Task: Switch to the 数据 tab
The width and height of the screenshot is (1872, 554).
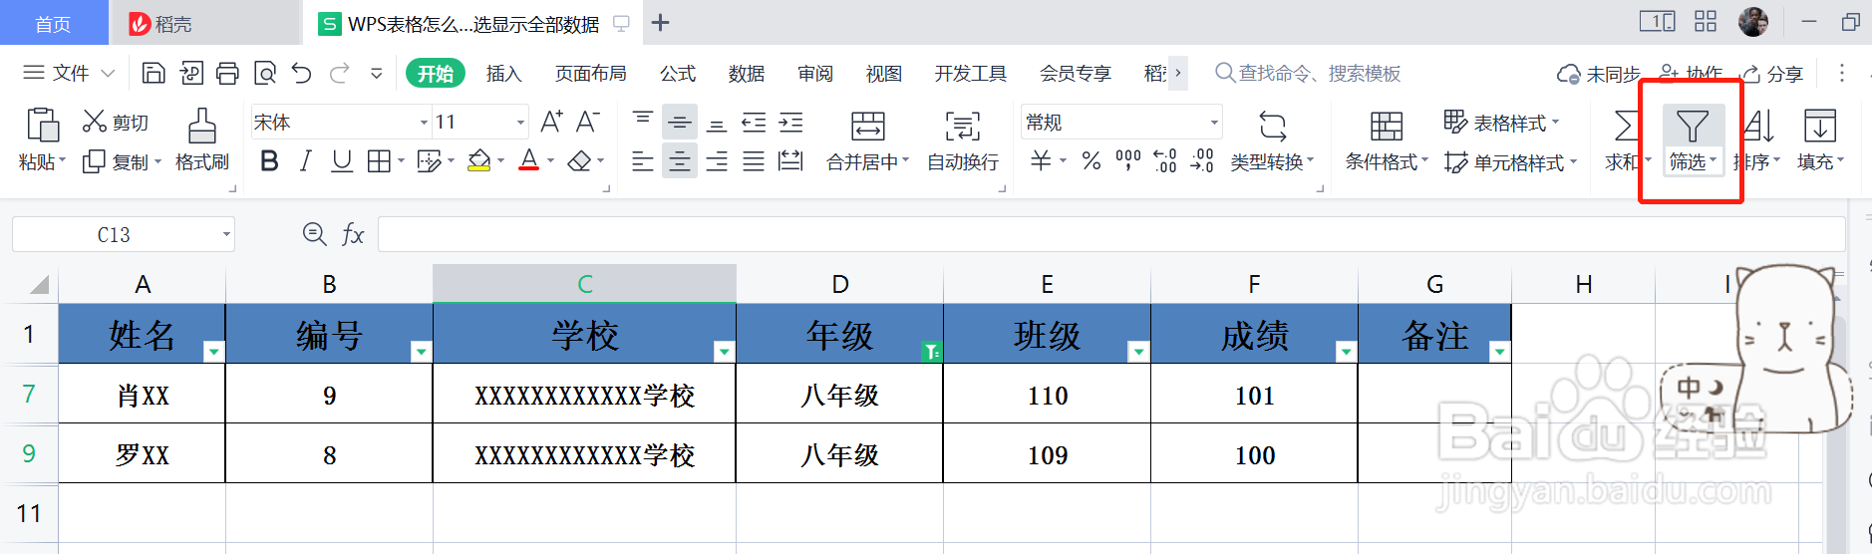Action: click(x=747, y=74)
